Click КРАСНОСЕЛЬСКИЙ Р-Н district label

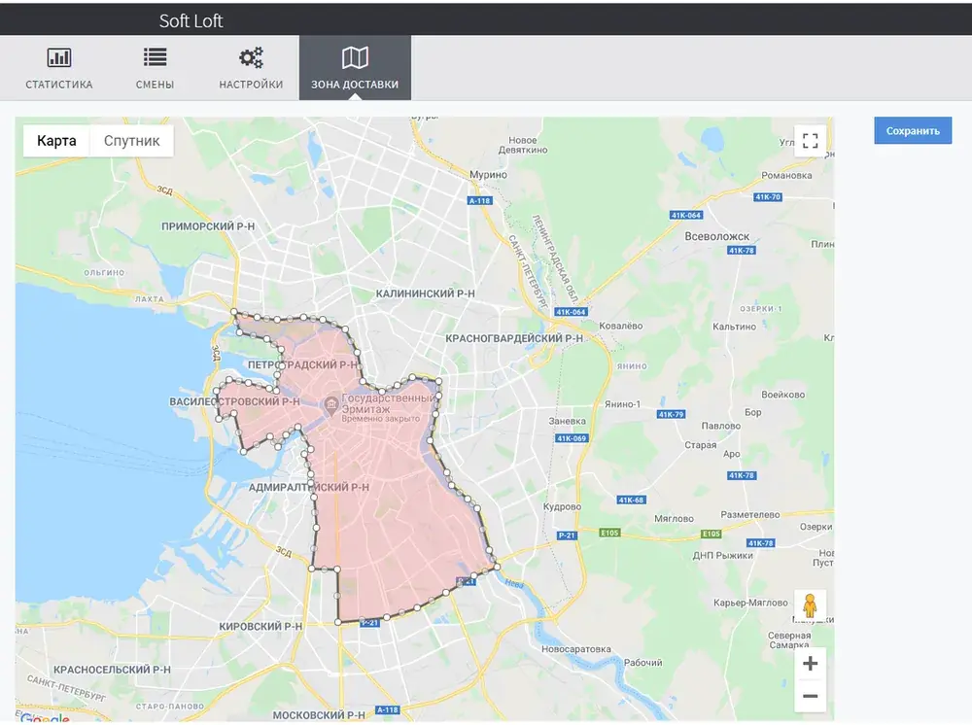112,670
